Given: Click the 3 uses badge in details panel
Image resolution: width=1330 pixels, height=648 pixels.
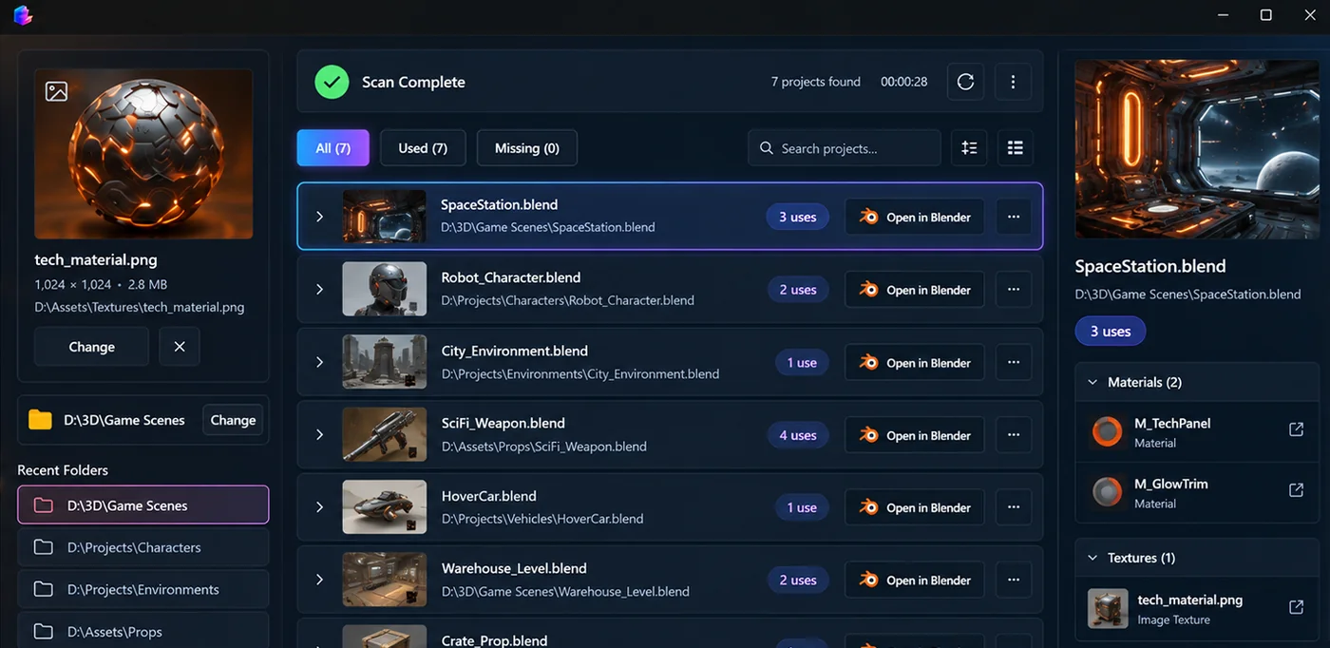Looking at the screenshot, I should pos(1111,331).
